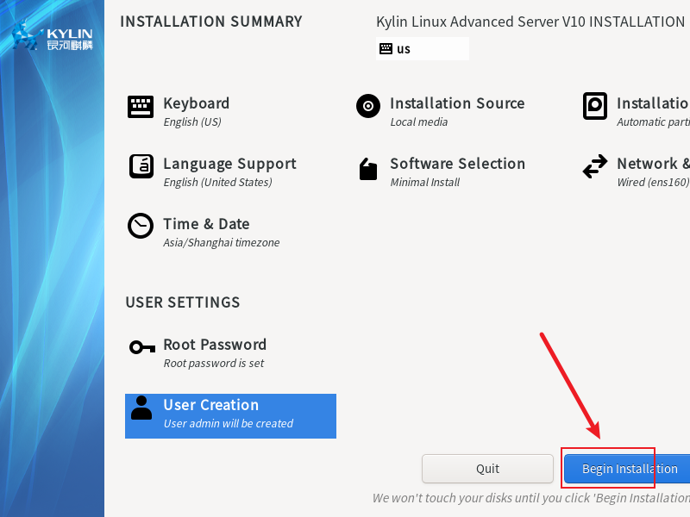
Task: Open the Root password is set entry
Action: point(214,364)
